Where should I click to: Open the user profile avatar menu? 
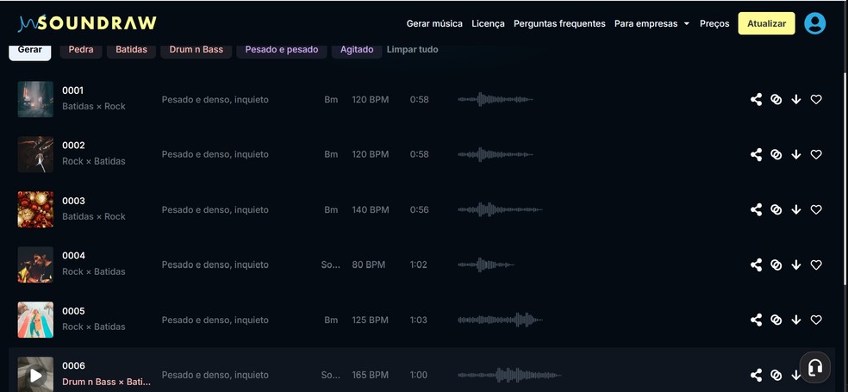[x=814, y=24]
